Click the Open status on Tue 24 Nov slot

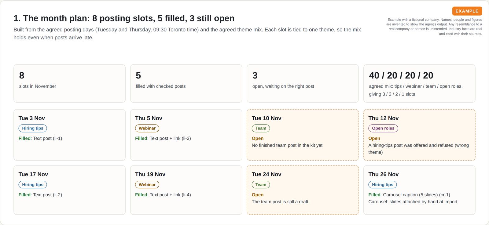pyautogui.click(x=258, y=195)
